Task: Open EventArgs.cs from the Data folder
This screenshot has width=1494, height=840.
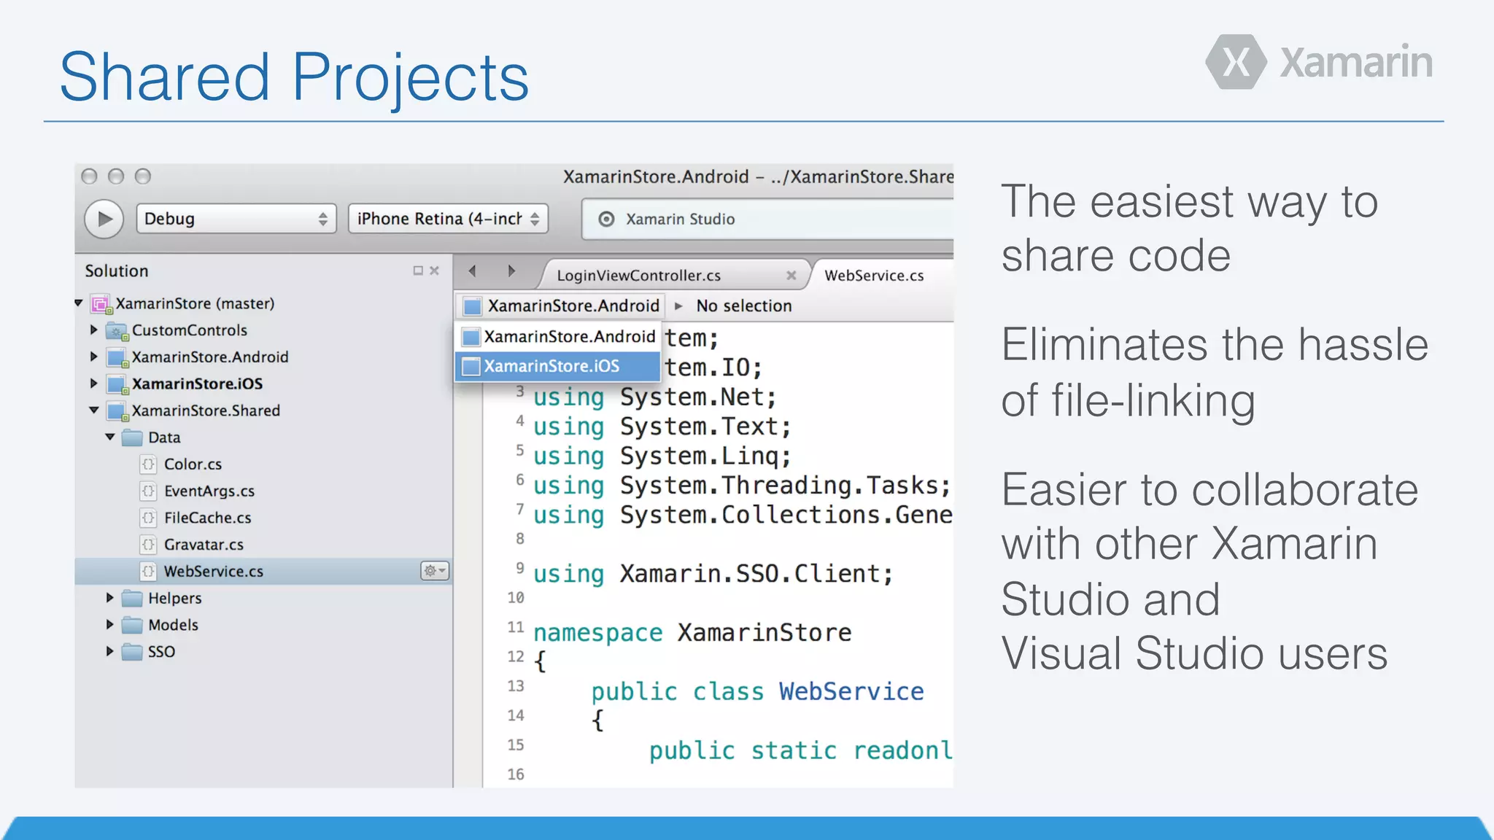Action: point(209,491)
